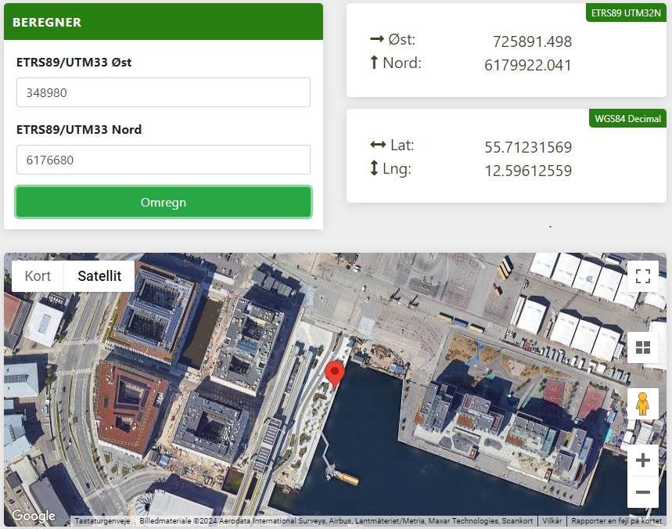The width and height of the screenshot is (672, 529).
Task: Focus the ETRS89/UTM33 Nord input field
Action: (164, 160)
